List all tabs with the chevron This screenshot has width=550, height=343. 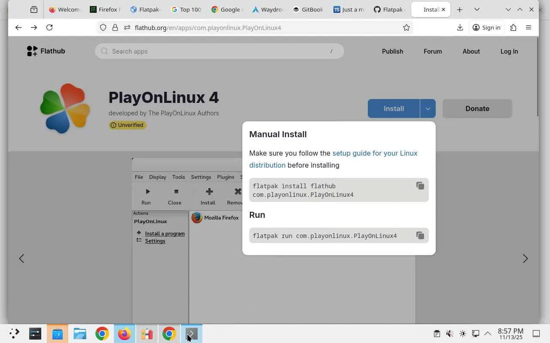477,9
